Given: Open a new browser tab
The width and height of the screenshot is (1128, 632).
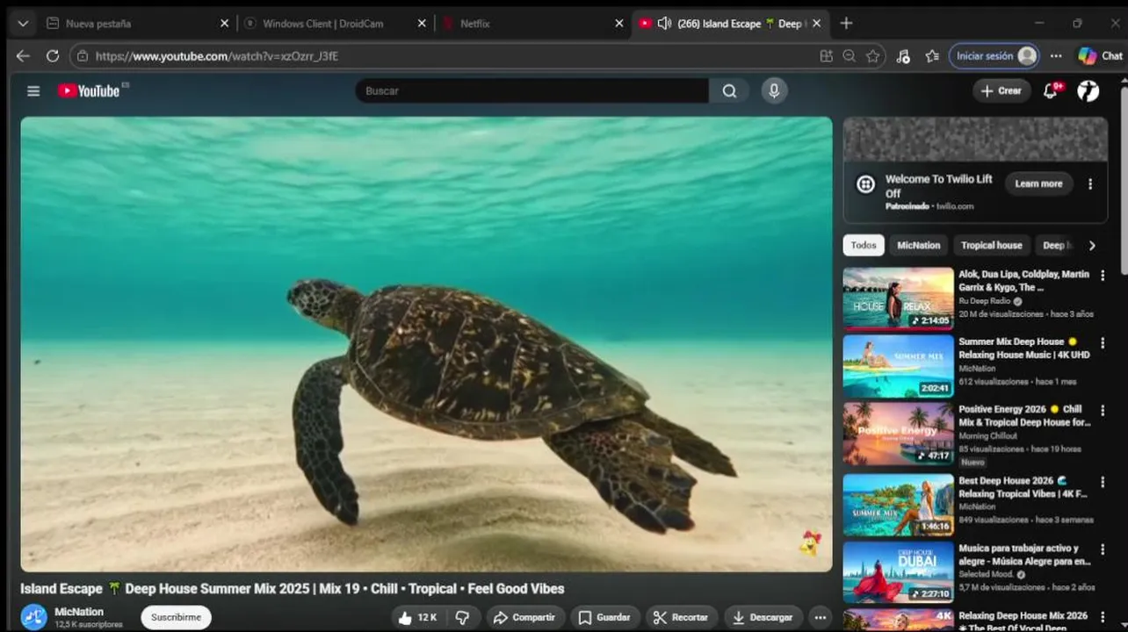Looking at the screenshot, I should click(x=846, y=24).
